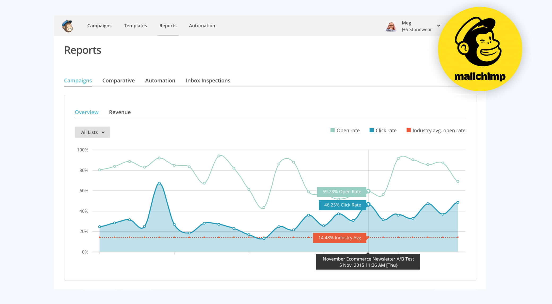Image resolution: width=552 pixels, height=304 pixels.
Task: Expand the account menu next to J+S Stonewear
Action: pos(438,26)
